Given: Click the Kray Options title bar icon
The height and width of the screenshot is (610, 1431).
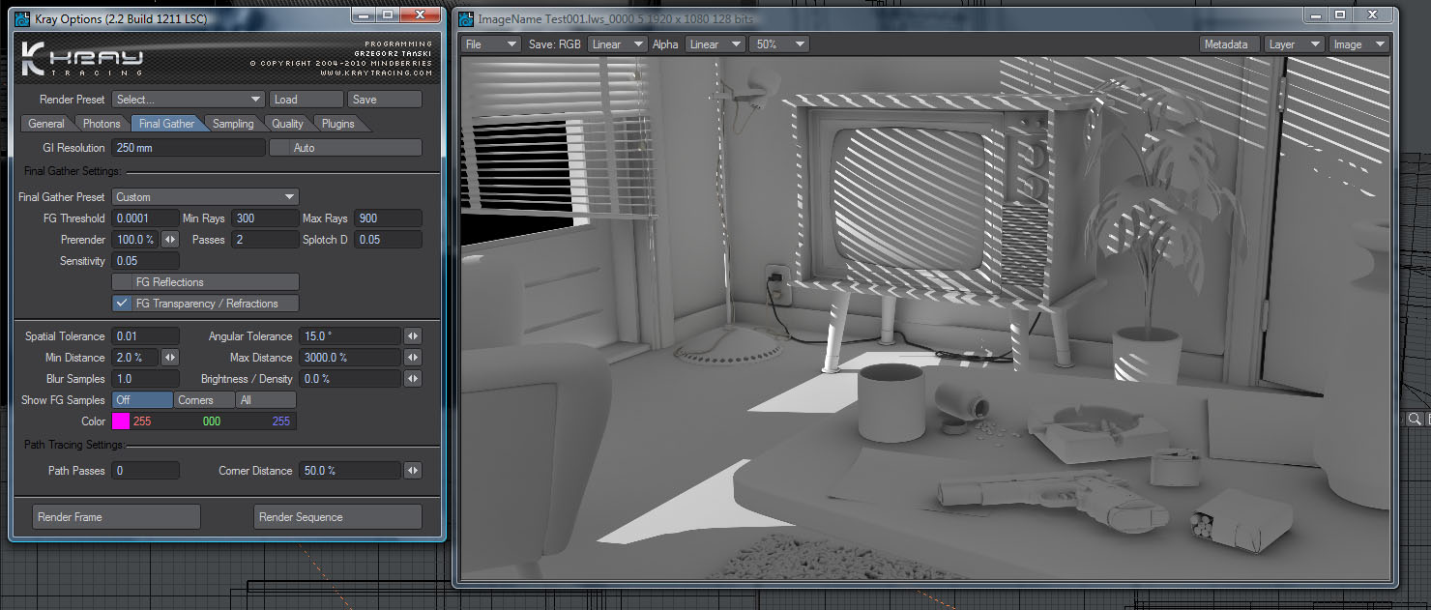Looking at the screenshot, I should [x=22, y=18].
